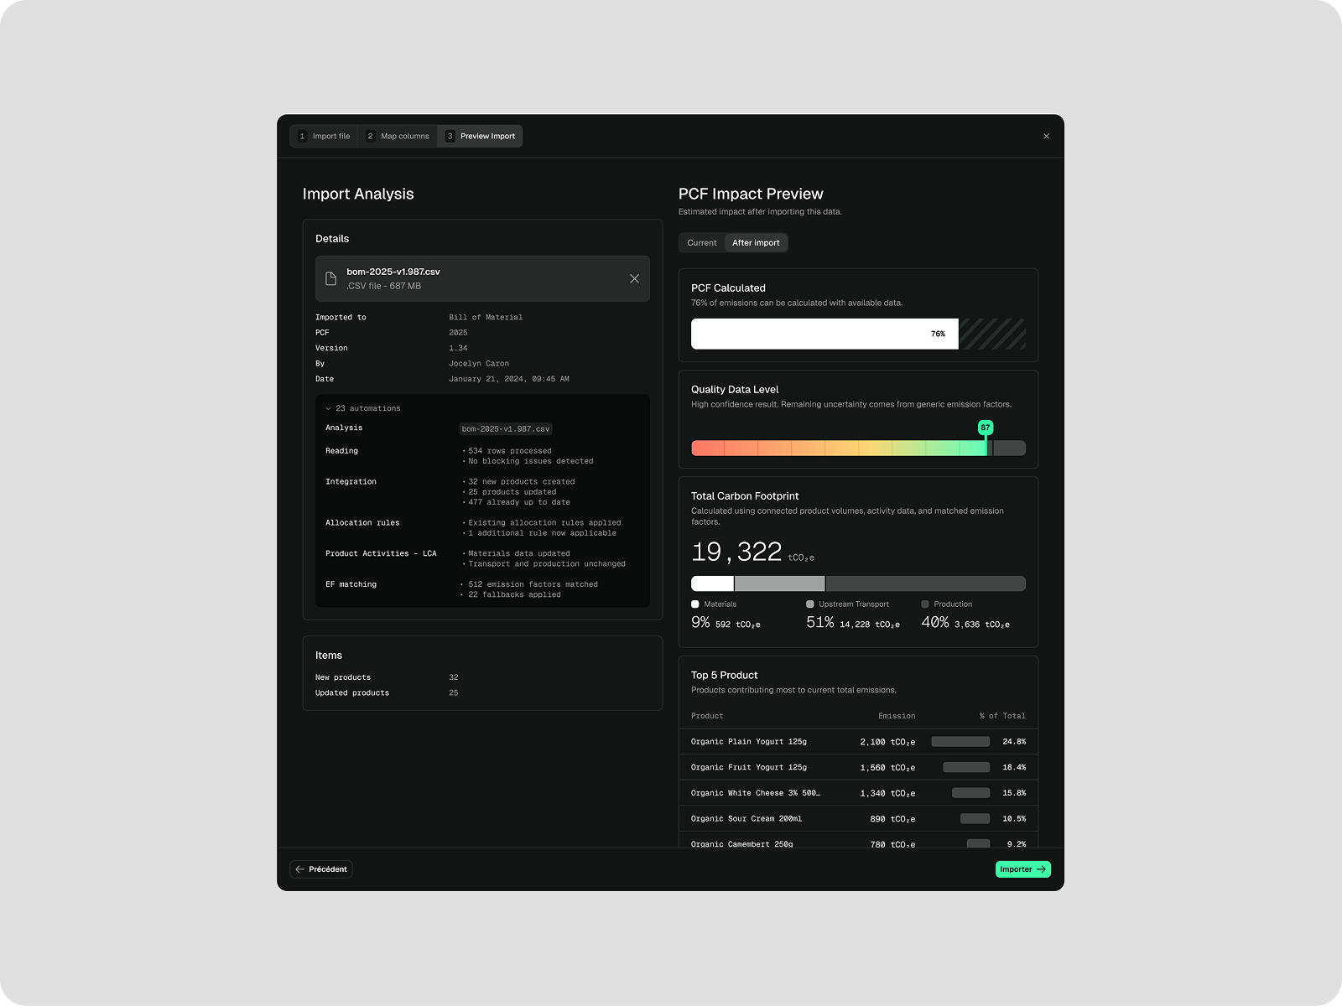Click the back arrow on Précédent button
The width and height of the screenshot is (1342, 1006).
click(x=301, y=869)
